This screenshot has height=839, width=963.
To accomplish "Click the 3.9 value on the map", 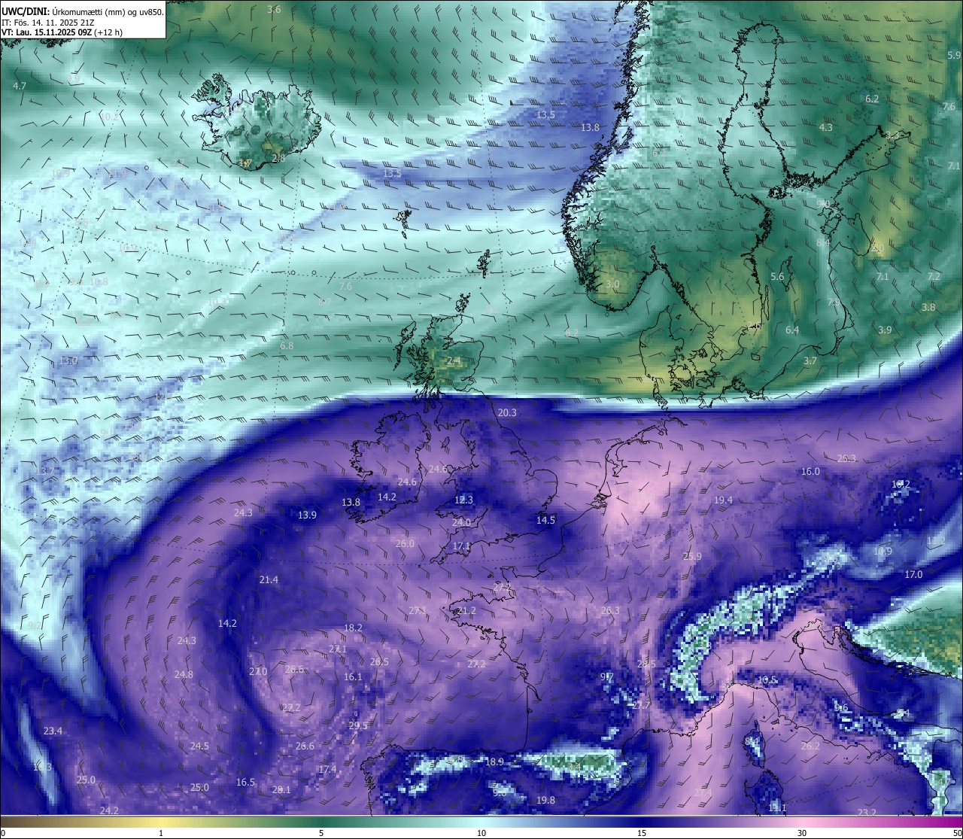I will click(885, 330).
